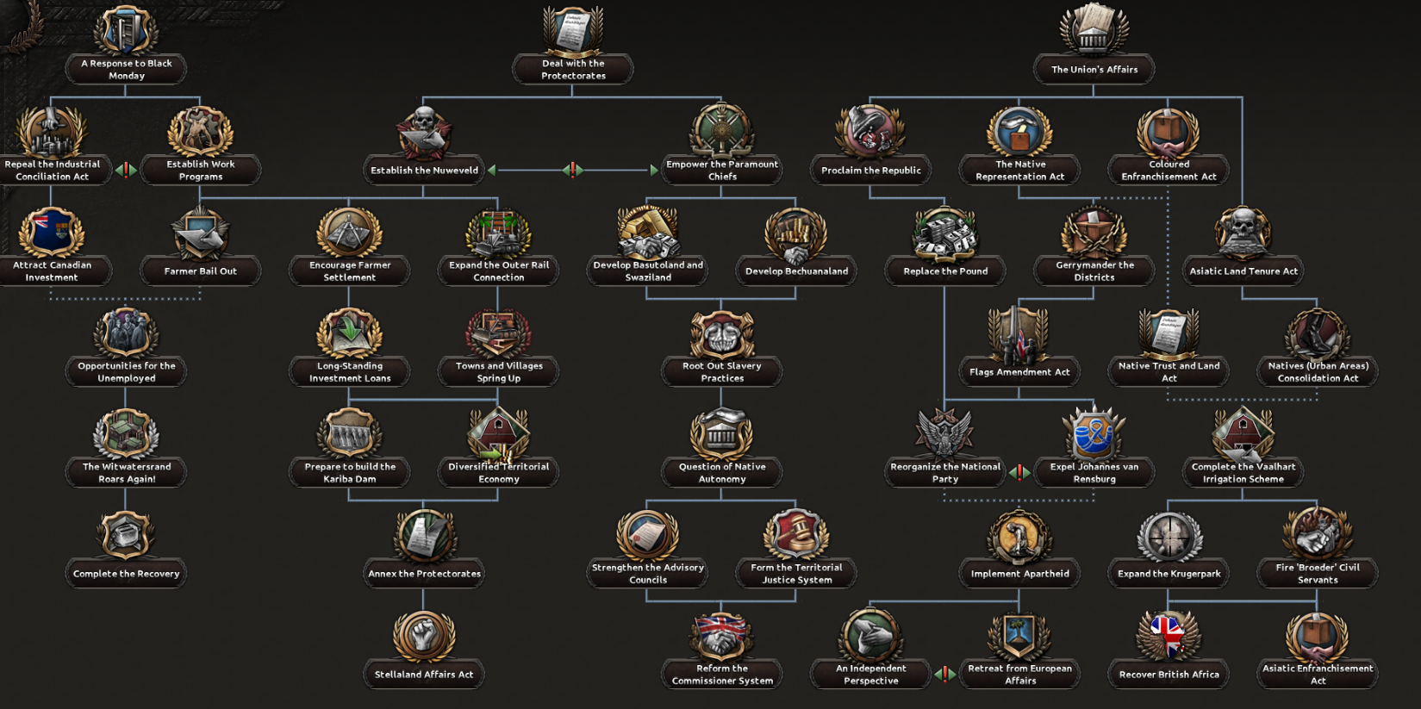Click the Implement Apartheid icon
This screenshot has height=709, width=1421.
click(1019, 535)
